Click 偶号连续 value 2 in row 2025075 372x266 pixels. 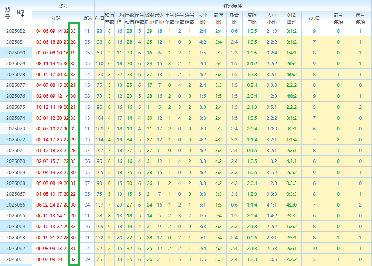tap(360, 107)
